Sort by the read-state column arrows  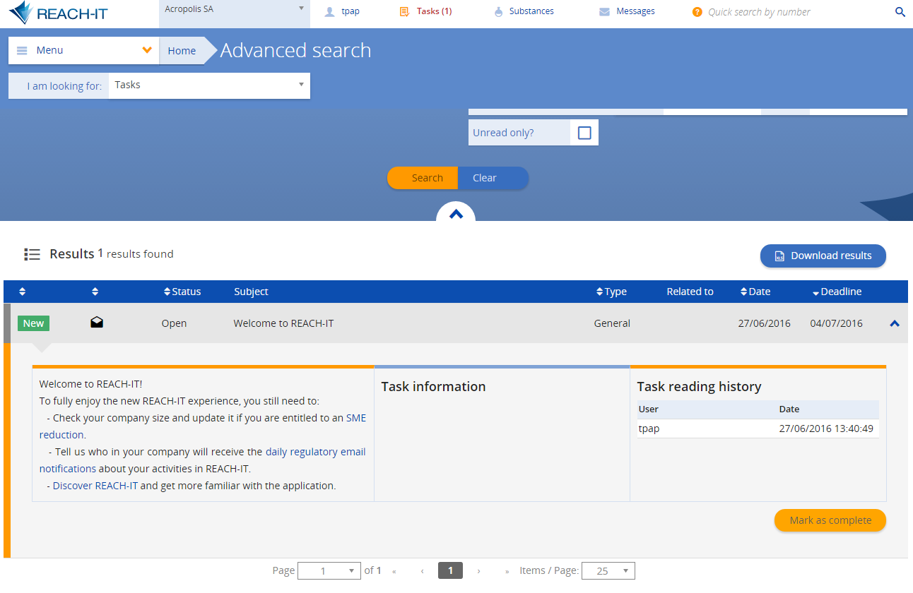[95, 292]
